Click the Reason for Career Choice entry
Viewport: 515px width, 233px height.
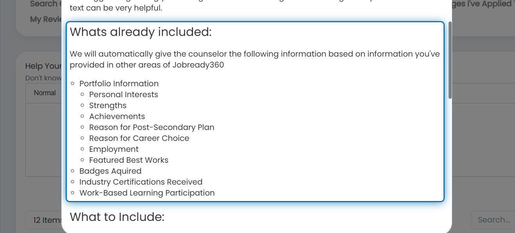139,138
